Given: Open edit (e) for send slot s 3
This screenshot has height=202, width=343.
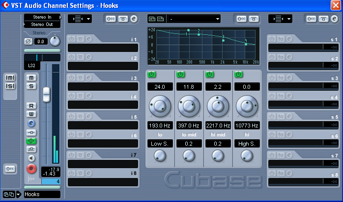Looking at the screenshot, I should click(x=289, y=77).
